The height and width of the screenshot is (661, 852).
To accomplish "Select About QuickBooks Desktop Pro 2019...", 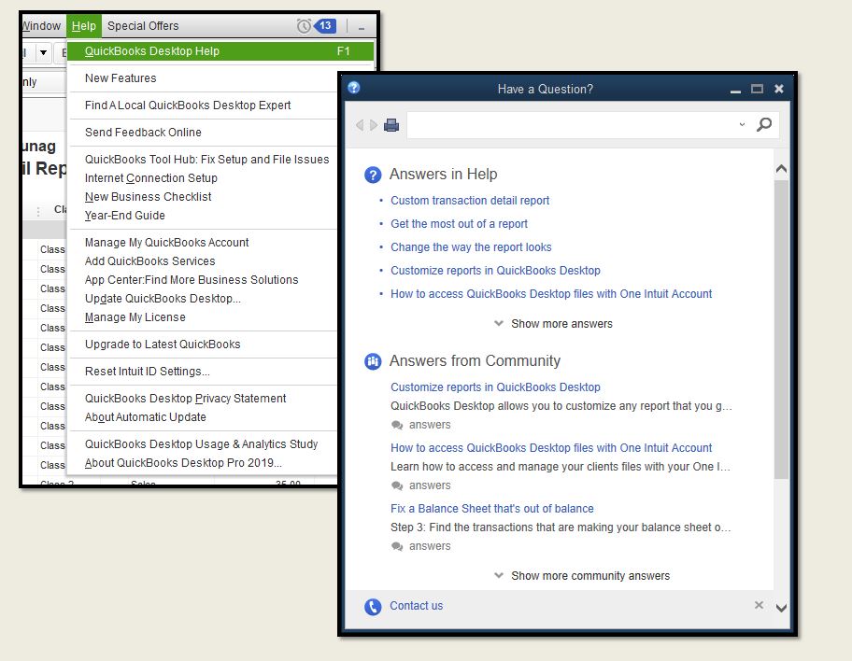I will pyautogui.click(x=183, y=463).
